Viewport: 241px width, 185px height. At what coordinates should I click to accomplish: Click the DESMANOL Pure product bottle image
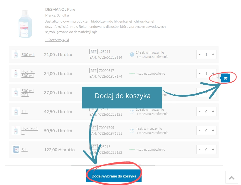25,24
